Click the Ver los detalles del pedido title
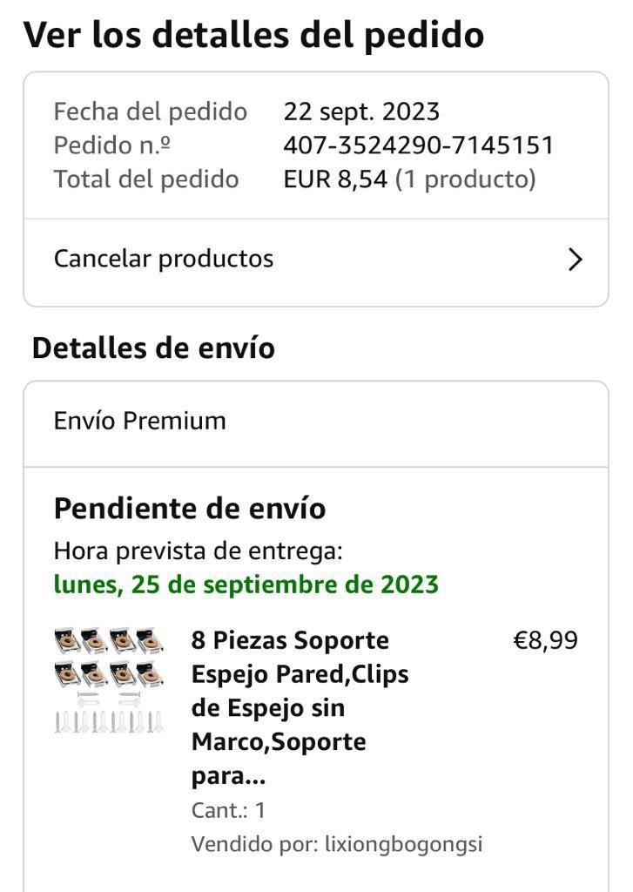This screenshot has width=633, height=892. tap(253, 35)
